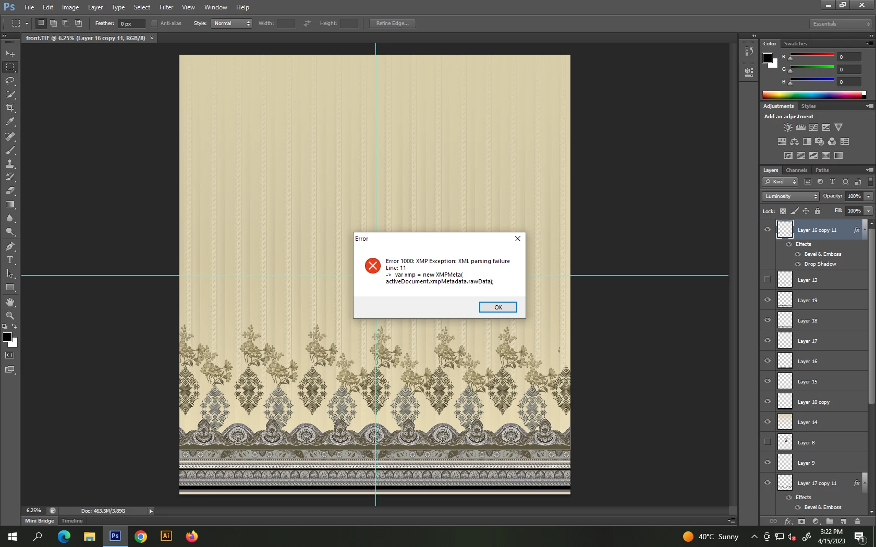Screen dimensions: 876x547
Task: Click the color spectrum ramp
Action: [813, 95]
